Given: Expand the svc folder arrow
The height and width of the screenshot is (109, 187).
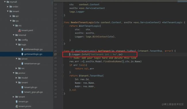Looking at the screenshot, I should pyautogui.click(x=16, y=68).
